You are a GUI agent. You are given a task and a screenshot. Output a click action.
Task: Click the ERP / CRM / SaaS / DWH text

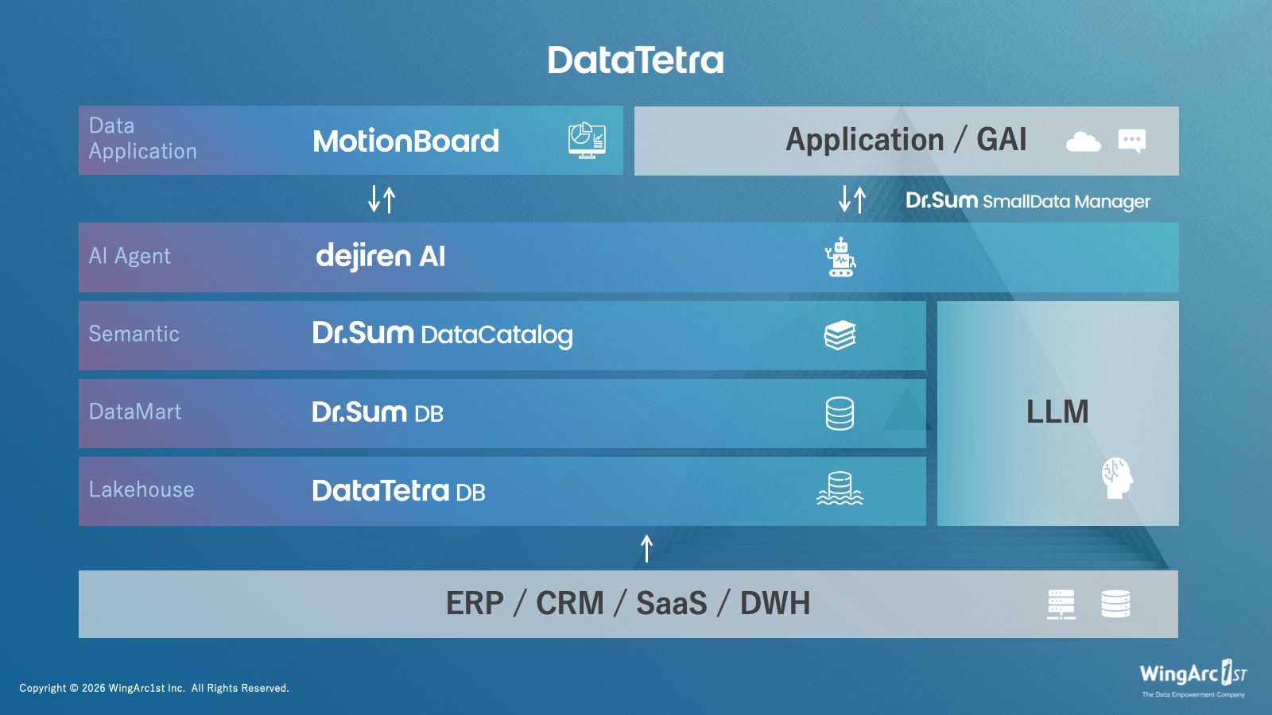[x=628, y=604]
